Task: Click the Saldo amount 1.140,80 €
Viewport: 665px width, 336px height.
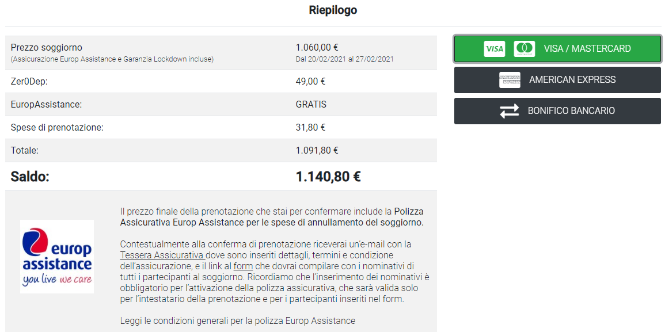Action: [x=328, y=177]
